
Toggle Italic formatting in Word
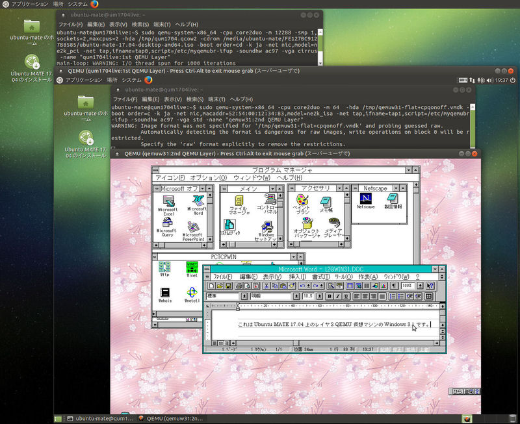tap(338, 297)
